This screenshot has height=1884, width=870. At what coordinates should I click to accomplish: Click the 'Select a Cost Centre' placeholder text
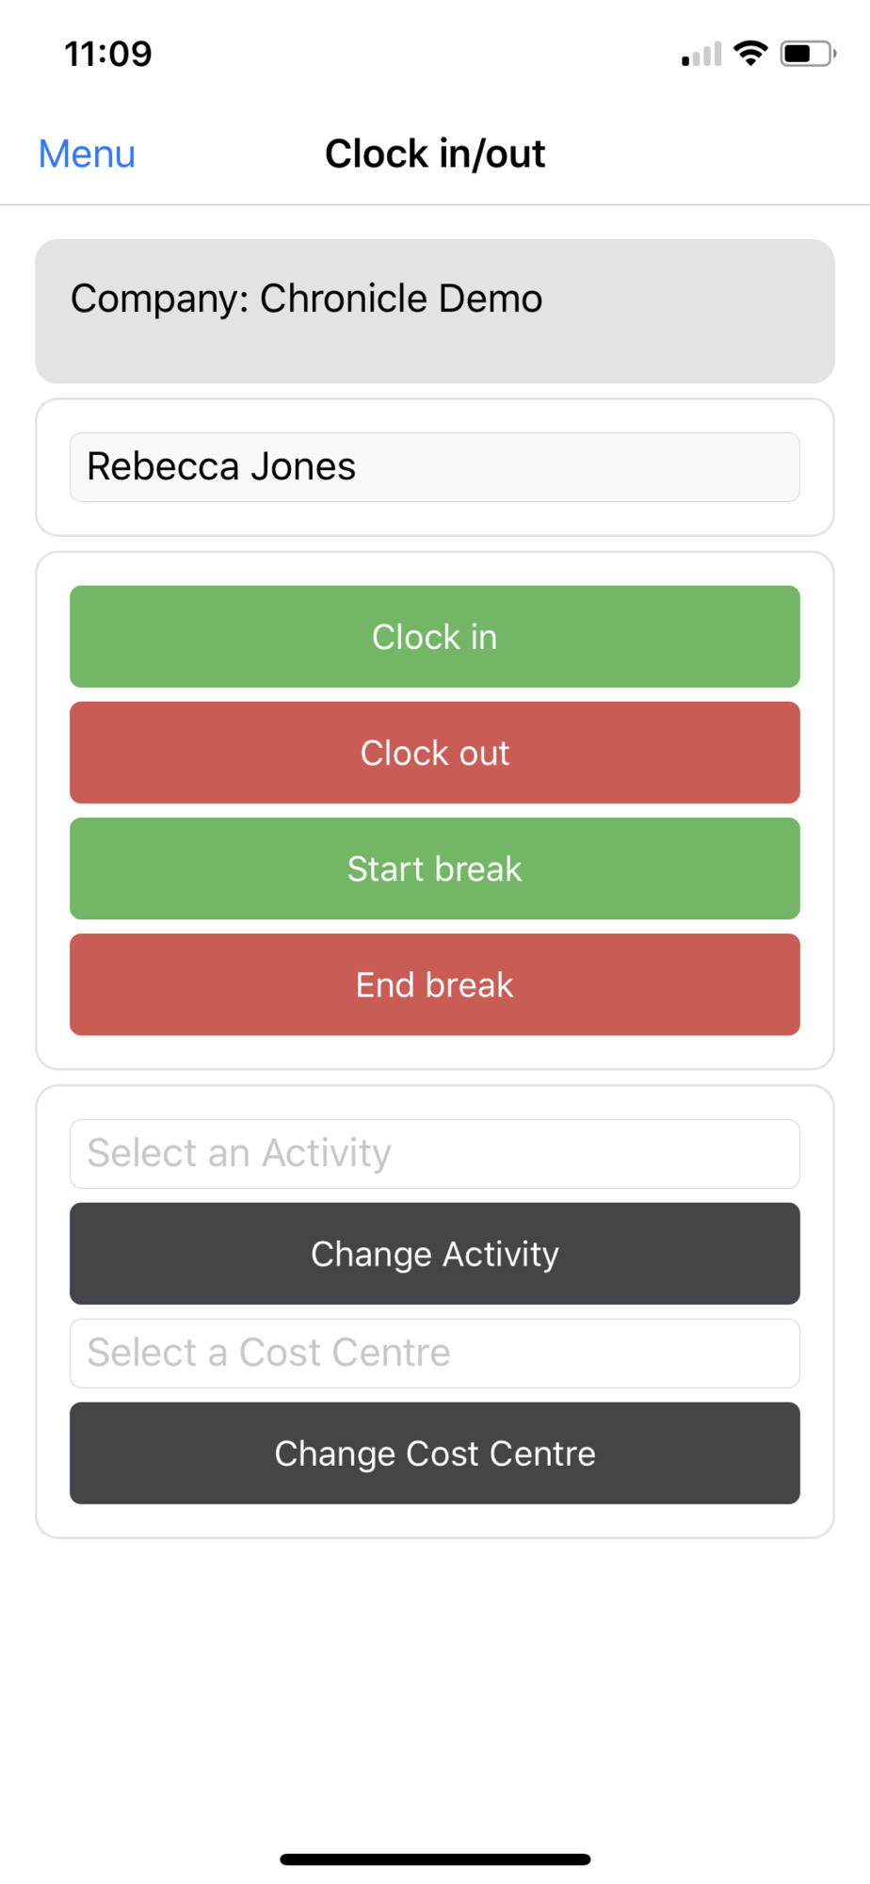269,1354
